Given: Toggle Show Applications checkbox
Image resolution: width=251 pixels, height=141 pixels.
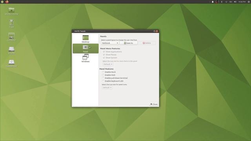Looking at the screenshot, I should 104,52.
